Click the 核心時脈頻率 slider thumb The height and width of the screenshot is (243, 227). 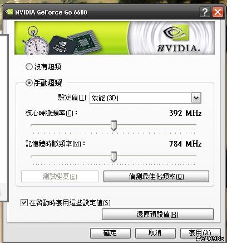(x=113, y=125)
